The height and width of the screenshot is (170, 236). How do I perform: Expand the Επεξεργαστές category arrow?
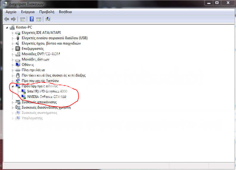[x=13, y=49]
